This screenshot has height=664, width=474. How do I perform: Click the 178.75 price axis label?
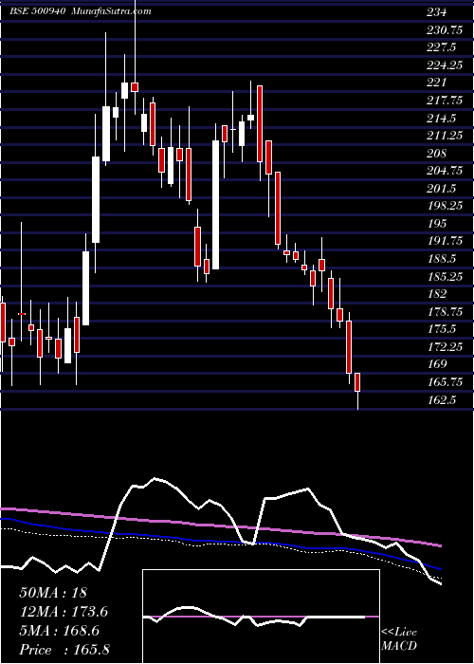[444, 312]
